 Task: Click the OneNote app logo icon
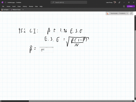(3, 3)
